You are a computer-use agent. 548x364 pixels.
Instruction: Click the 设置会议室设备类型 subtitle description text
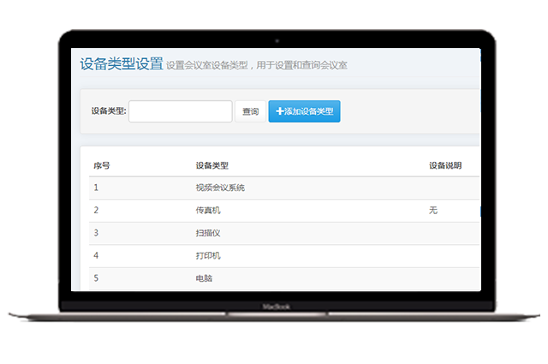[x=257, y=66]
